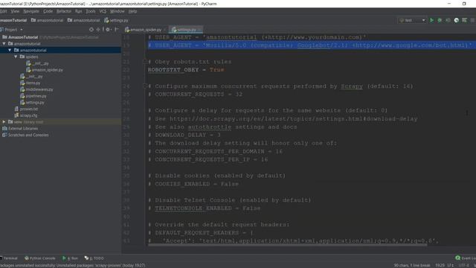Viewport: 476px width, 268px height.
Task: Run the current configuration with green play
Action: (x=431, y=20)
